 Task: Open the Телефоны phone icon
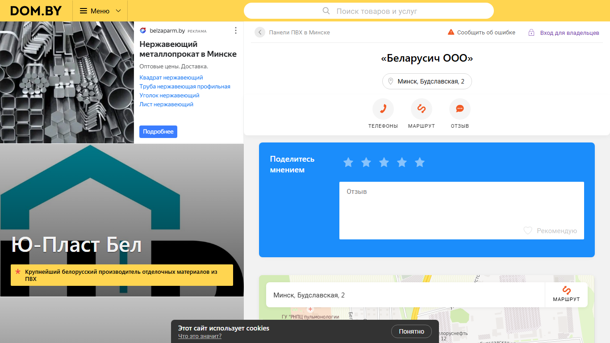click(x=383, y=109)
